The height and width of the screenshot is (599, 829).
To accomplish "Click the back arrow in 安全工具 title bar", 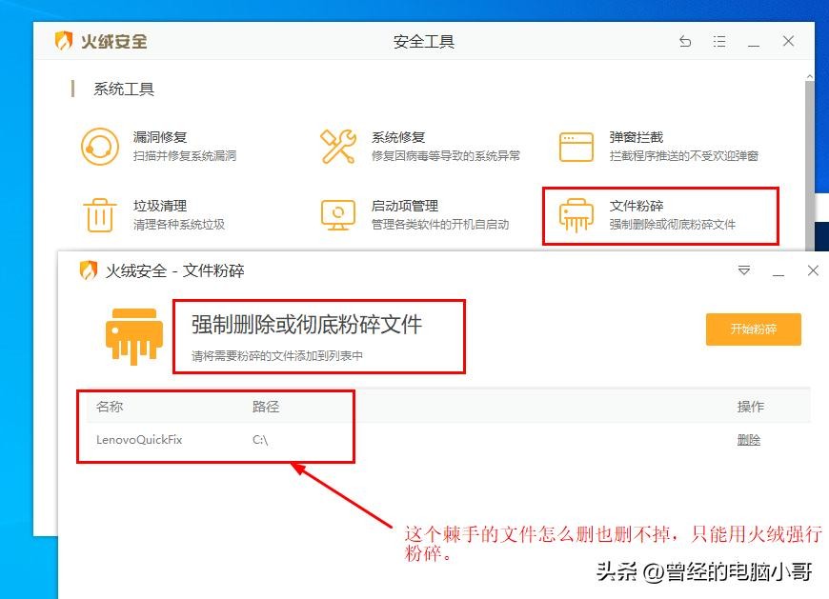I will pos(685,42).
